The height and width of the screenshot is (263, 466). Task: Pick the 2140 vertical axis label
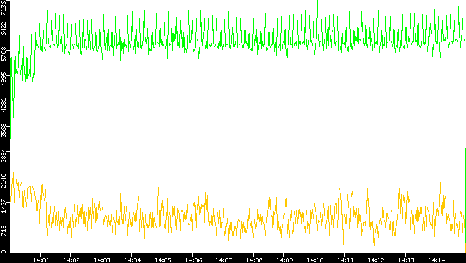tap(3, 180)
